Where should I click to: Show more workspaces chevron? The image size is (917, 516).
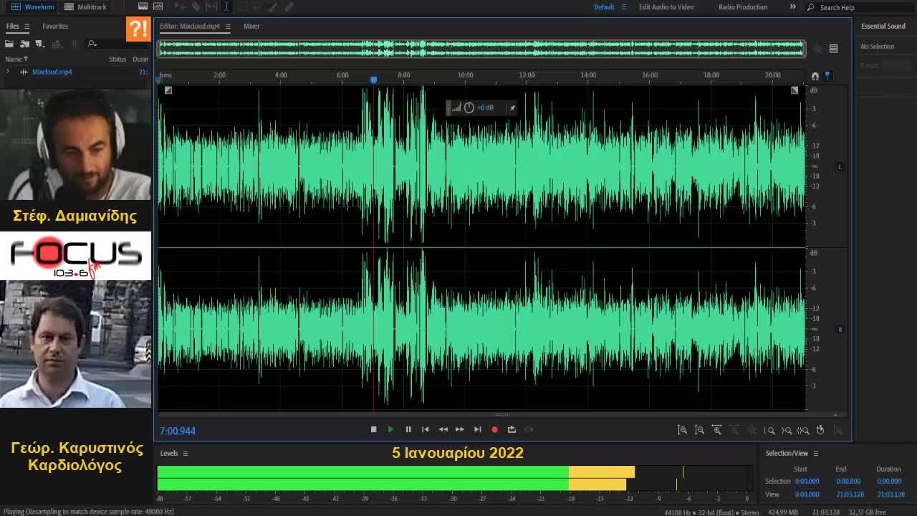pos(792,6)
